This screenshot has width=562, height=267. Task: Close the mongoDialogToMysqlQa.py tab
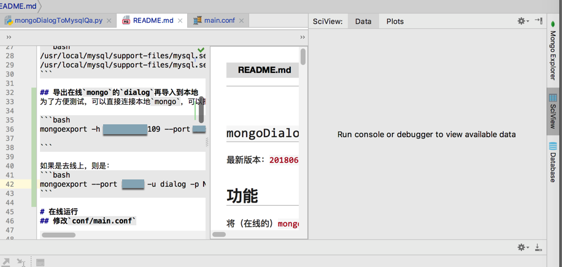tap(109, 21)
